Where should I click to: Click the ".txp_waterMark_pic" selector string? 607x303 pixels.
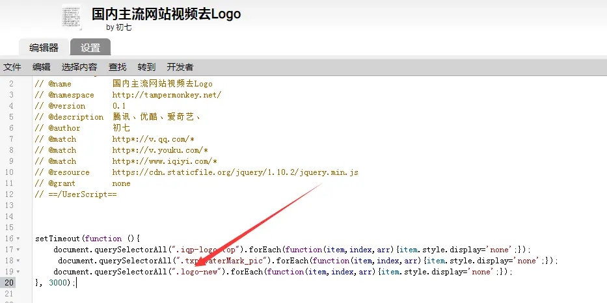[x=223, y=261]
